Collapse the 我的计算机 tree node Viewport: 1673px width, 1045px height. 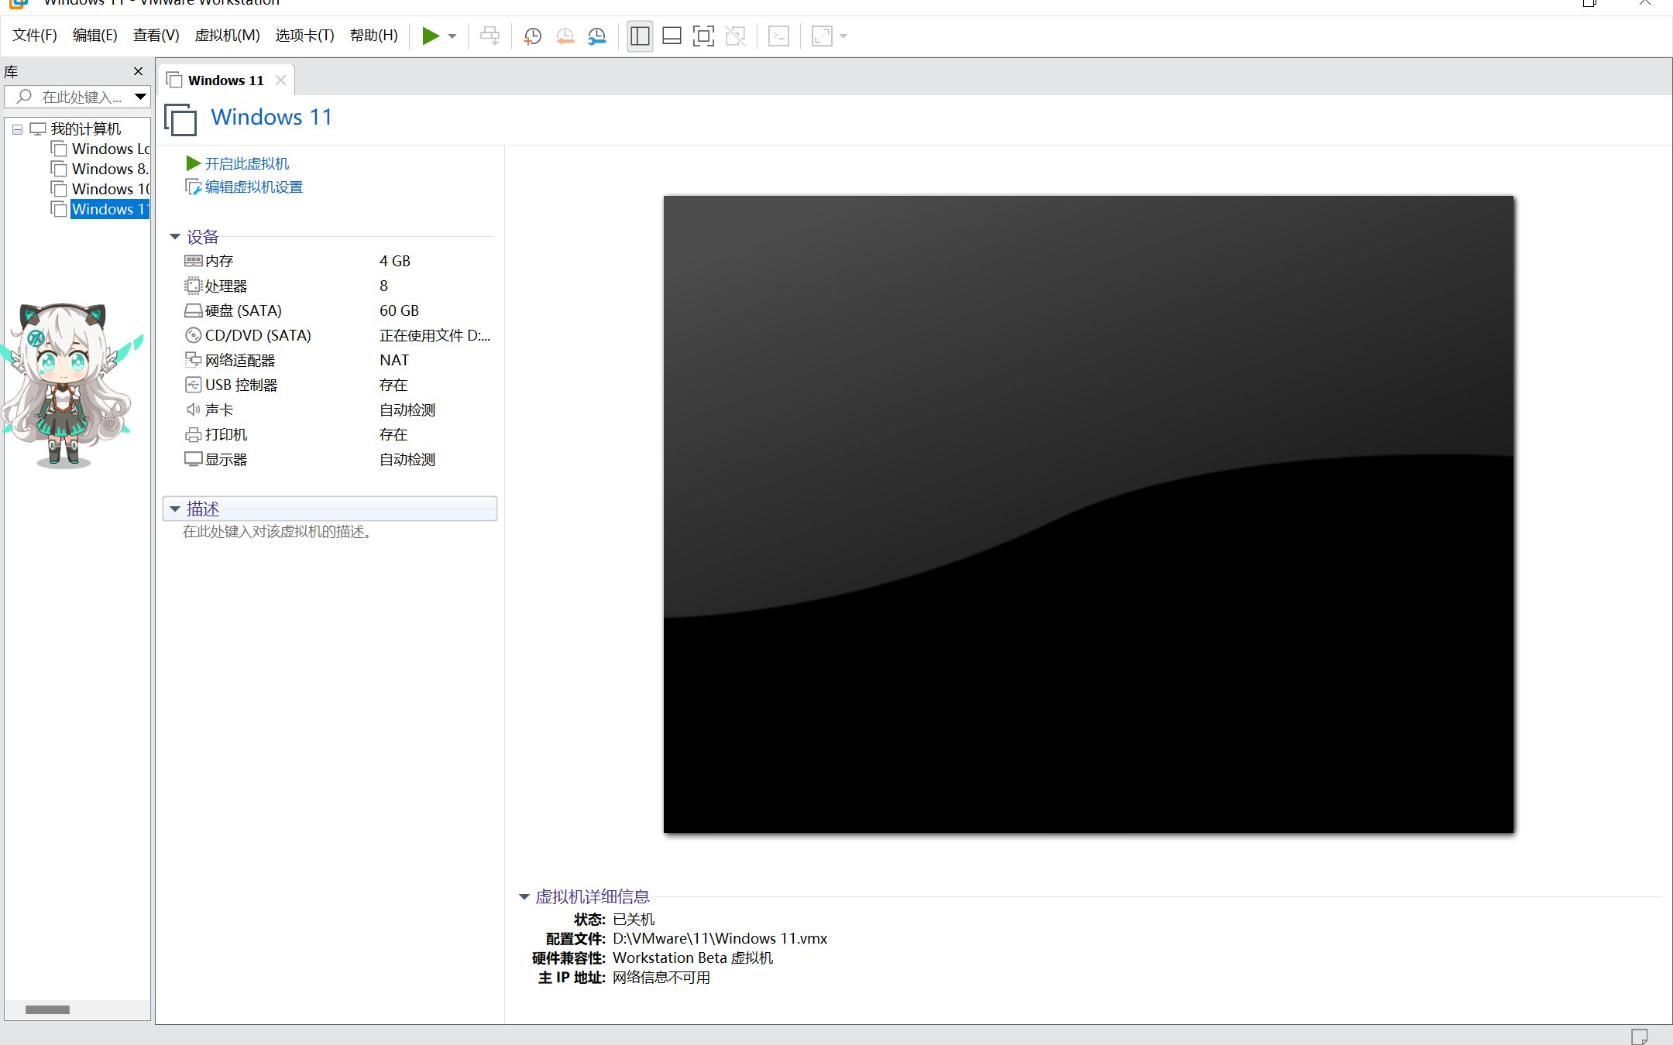(17, 129)
